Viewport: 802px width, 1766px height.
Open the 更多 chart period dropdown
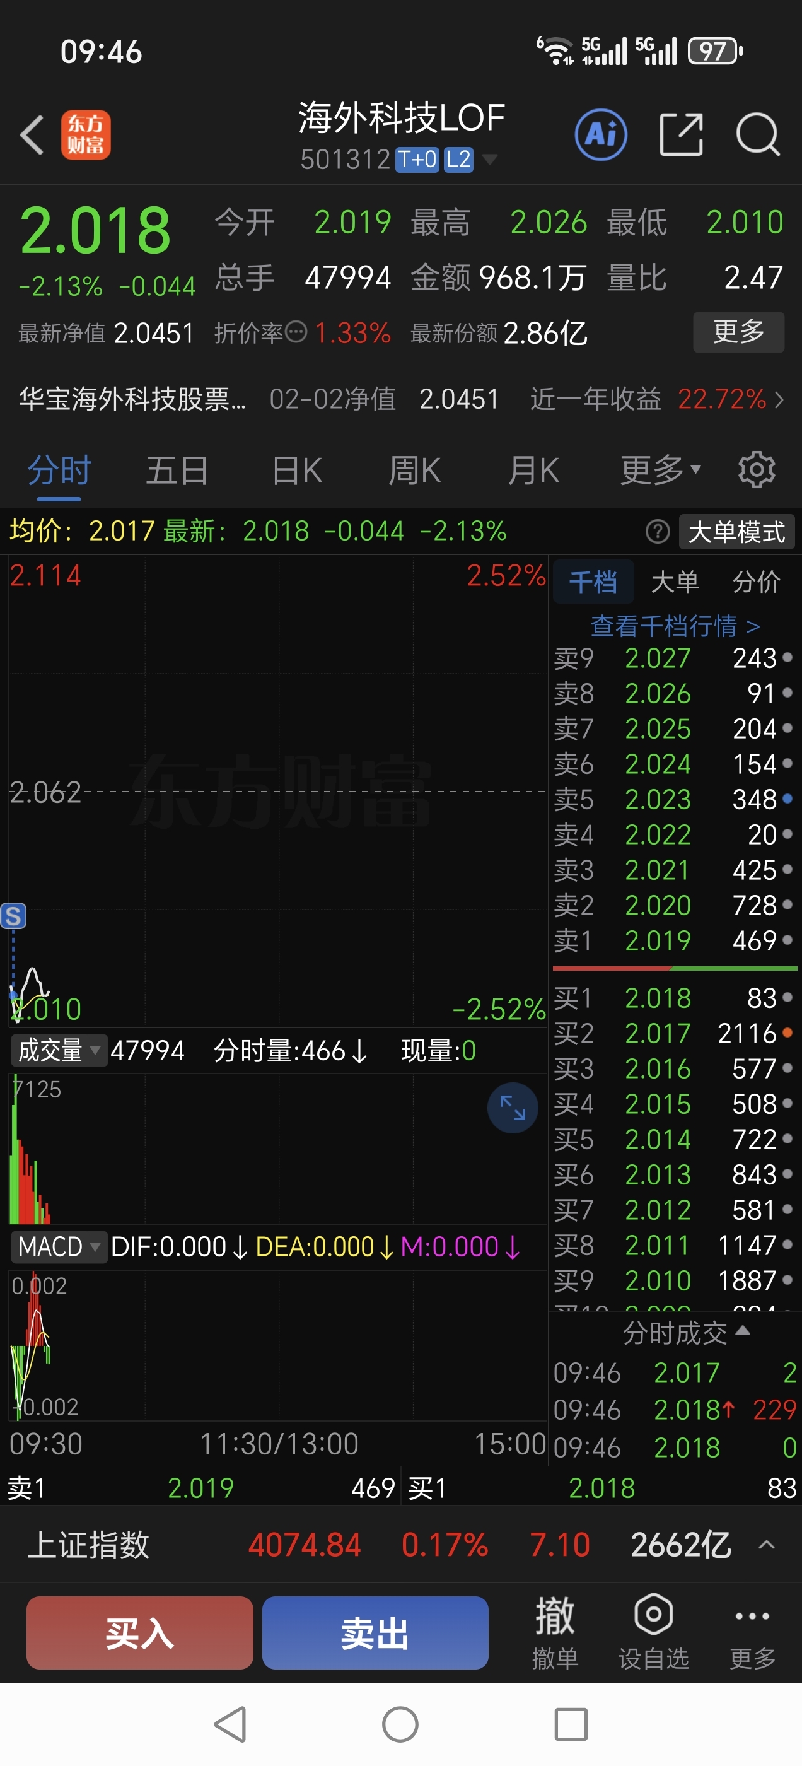click(660, 470)
